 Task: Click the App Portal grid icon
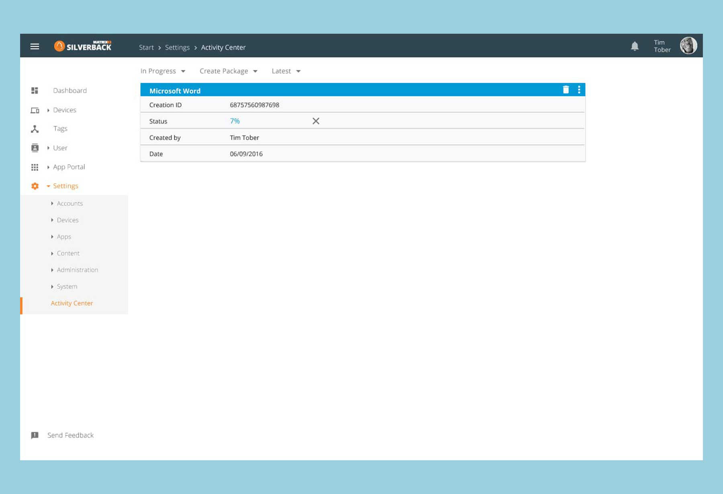pyautogui.click(x=35, y=167)
